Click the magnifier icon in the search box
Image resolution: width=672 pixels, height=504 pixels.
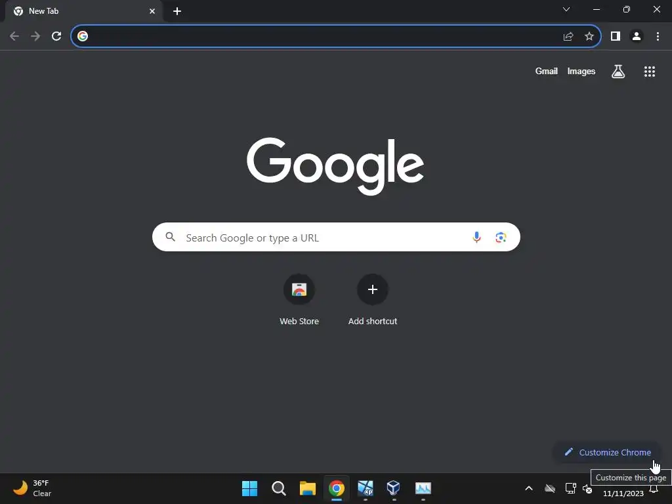click(170, 236)
